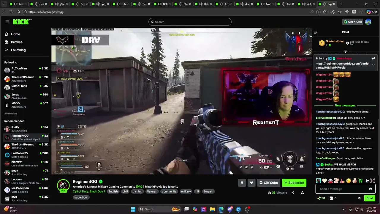Open the regiment.donordrive.com pinned link
The width and height of the screenshot is (380, 214).
tap(342, 66)
